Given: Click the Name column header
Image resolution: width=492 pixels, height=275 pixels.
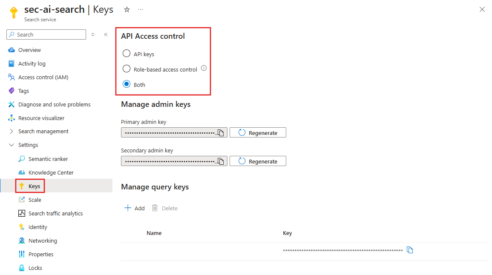Looking at the screenshot, I should (x=154, y=233).
